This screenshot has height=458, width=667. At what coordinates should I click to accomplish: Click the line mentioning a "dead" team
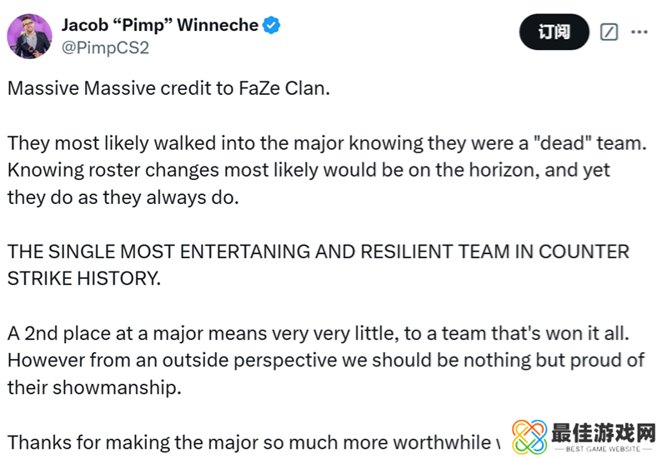point(326,142)
